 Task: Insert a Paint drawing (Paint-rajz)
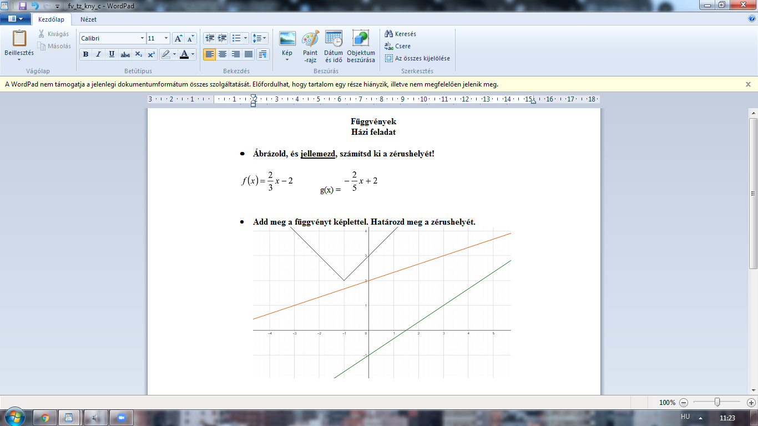[310, 40]
